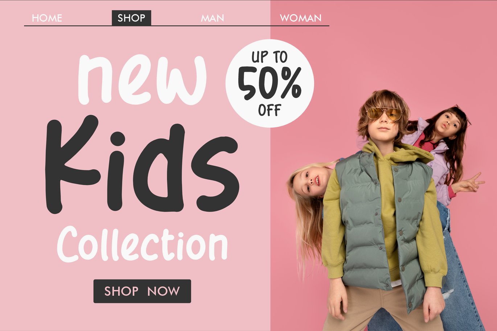Open the WOMAN menu item
Viewport: 497px width, 331px height.
click(301, 18)
